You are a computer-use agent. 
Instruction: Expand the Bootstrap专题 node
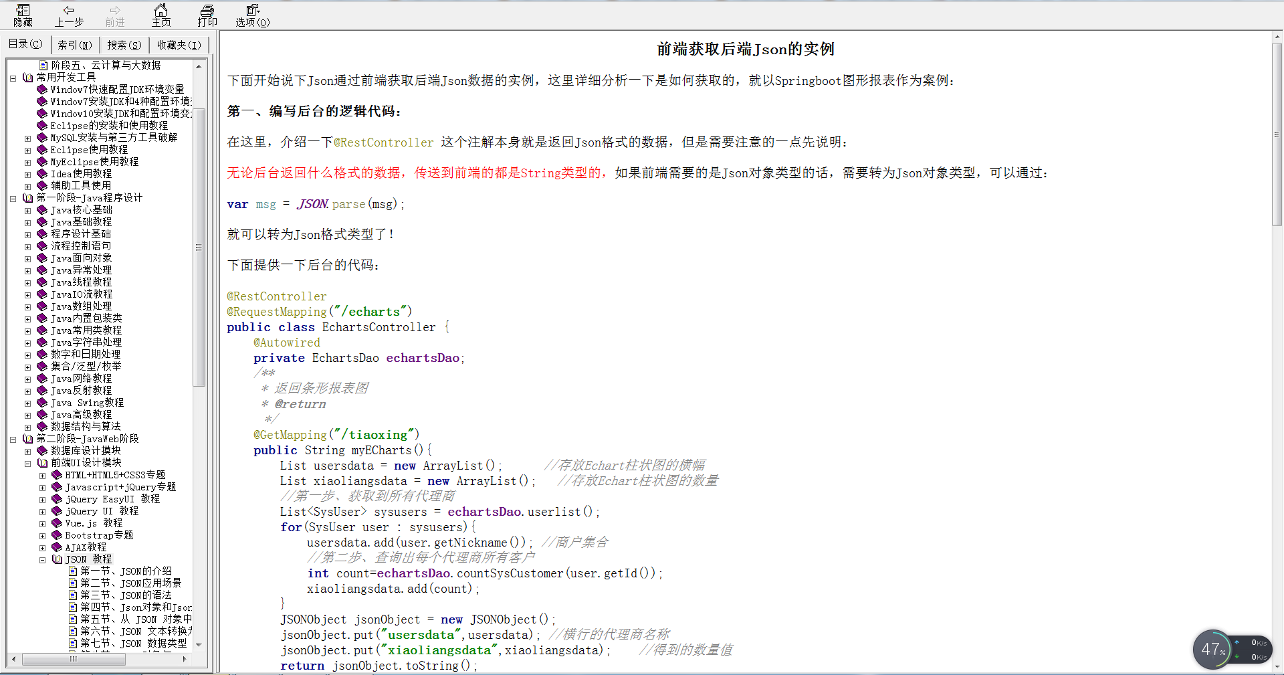coord(42,535)
